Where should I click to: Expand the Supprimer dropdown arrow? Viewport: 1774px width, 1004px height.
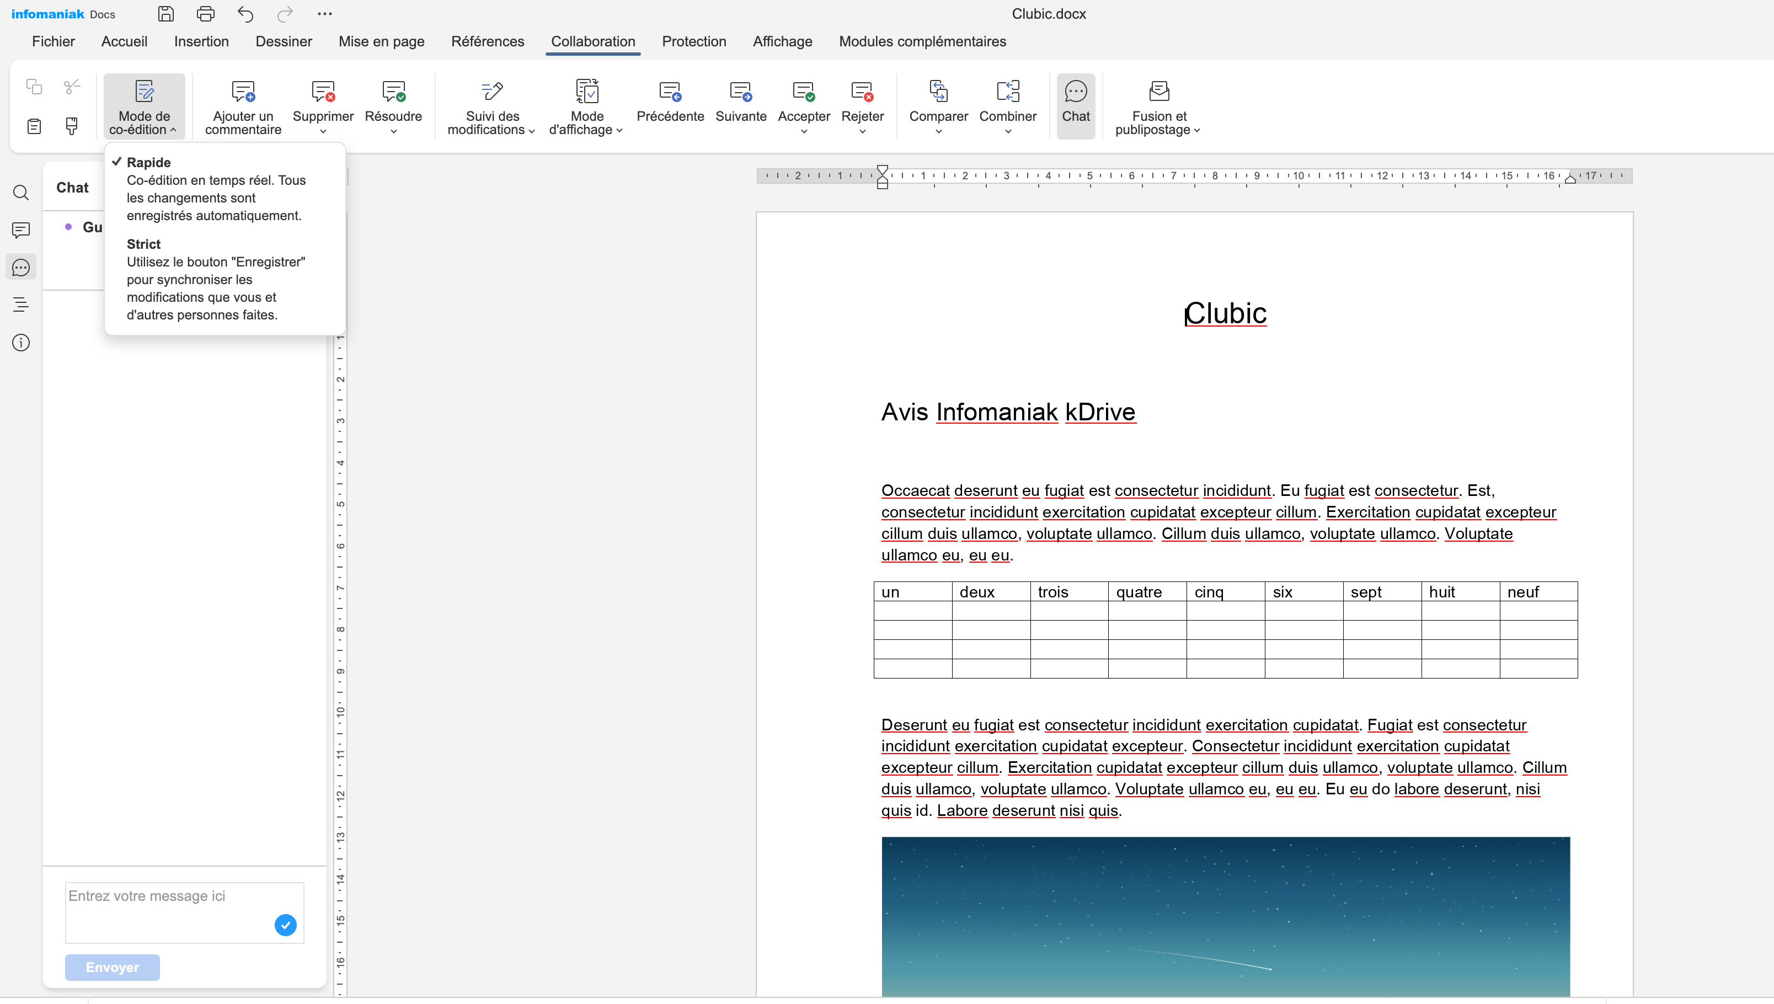point(323,131)
